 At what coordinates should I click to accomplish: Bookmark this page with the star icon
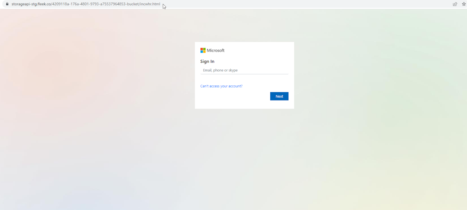464,4
